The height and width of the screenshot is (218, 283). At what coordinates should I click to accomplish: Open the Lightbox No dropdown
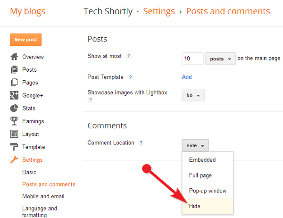193,95
